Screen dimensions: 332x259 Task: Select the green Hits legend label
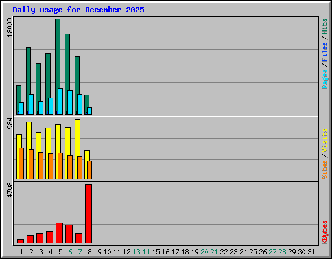coord(324,27)
